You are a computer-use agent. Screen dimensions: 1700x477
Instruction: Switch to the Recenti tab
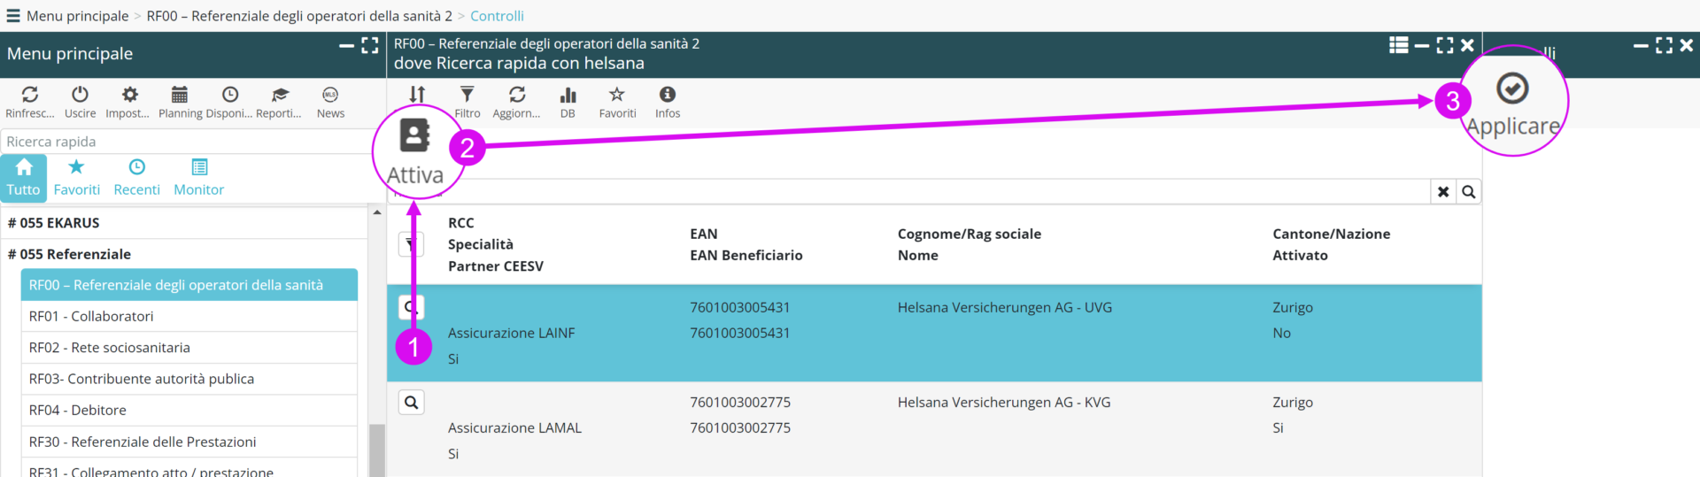pyautogui.click(x=136, y=177)
